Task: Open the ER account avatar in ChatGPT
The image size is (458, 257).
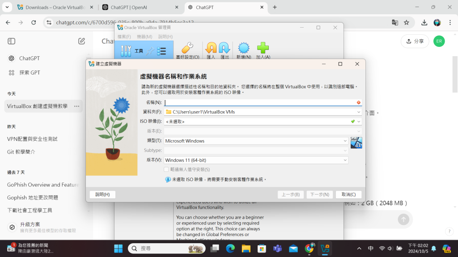Action: click(439, 41)
